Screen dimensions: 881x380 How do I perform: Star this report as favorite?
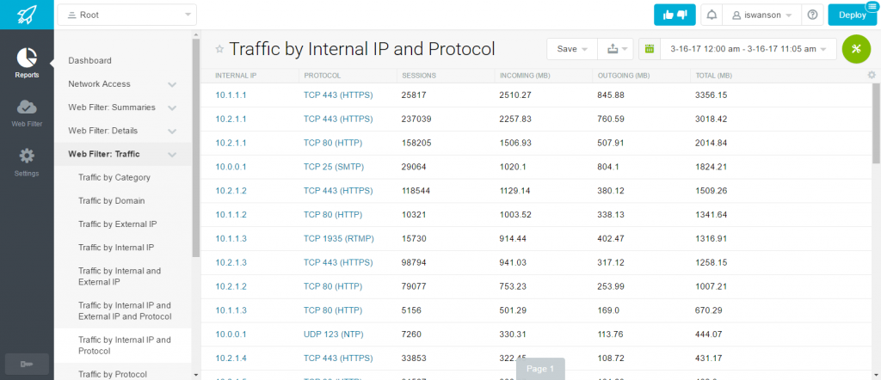click(x=219, y=49)
